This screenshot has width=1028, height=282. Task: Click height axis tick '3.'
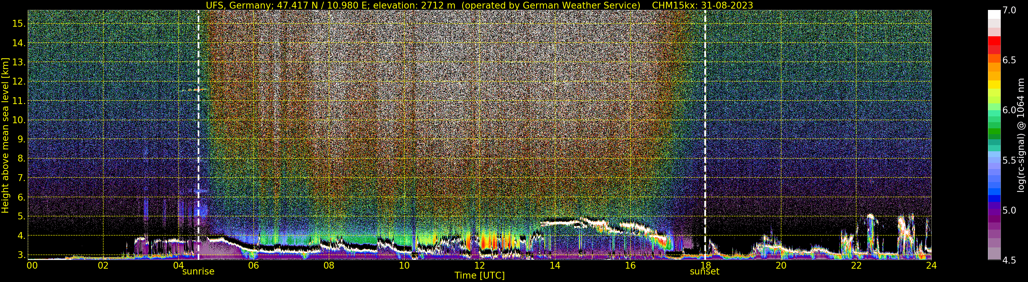click(x=22, y=255)
